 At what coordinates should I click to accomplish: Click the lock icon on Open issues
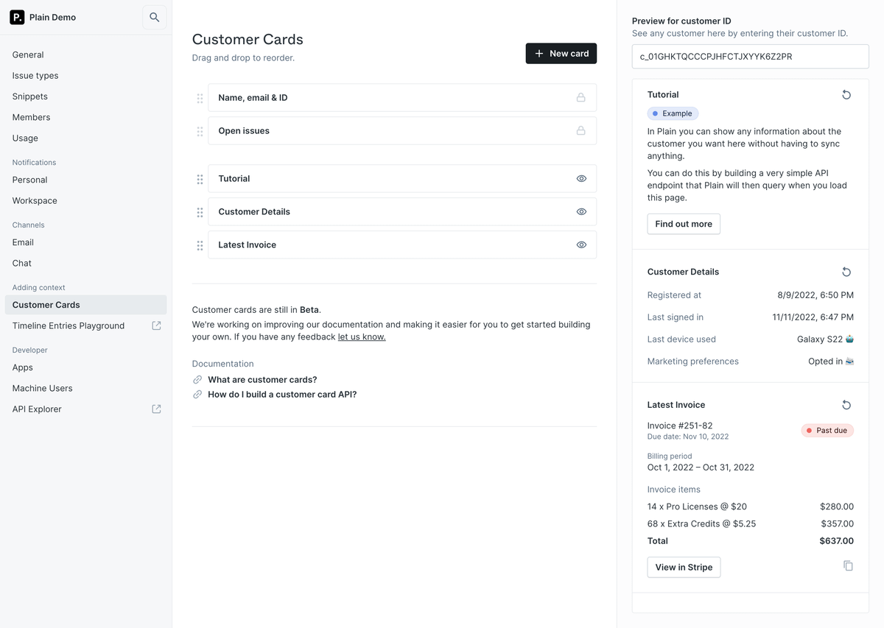580,131
